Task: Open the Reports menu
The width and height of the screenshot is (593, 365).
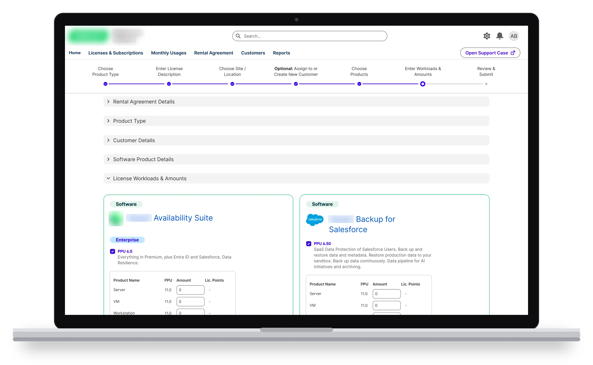Action: [281, 53]
